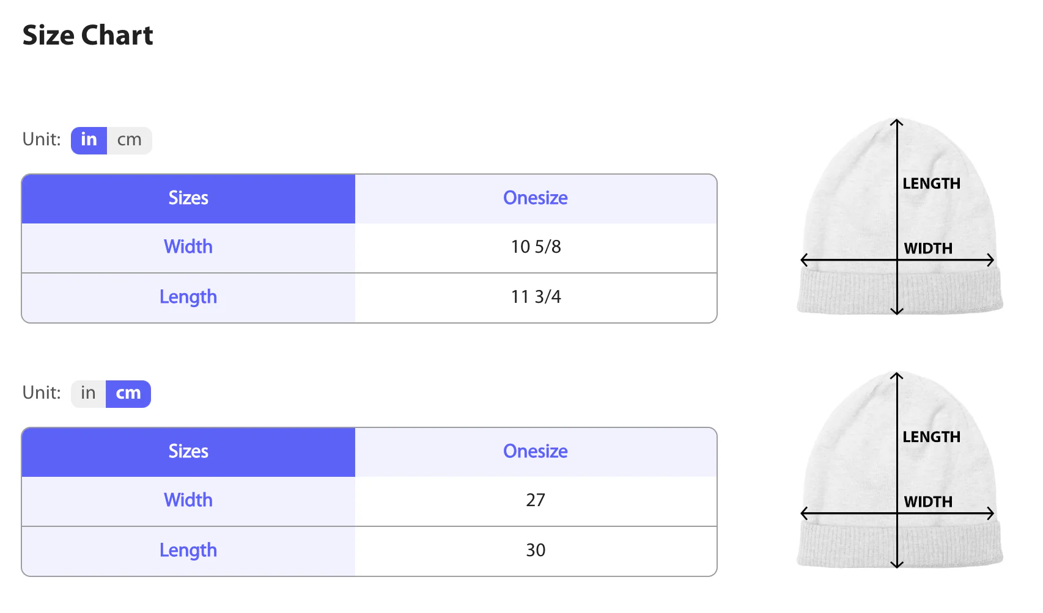1043x613 pixels.
Task: Select the "Length" row label beside "11 3/4"
Action: [x=188, y=297]
